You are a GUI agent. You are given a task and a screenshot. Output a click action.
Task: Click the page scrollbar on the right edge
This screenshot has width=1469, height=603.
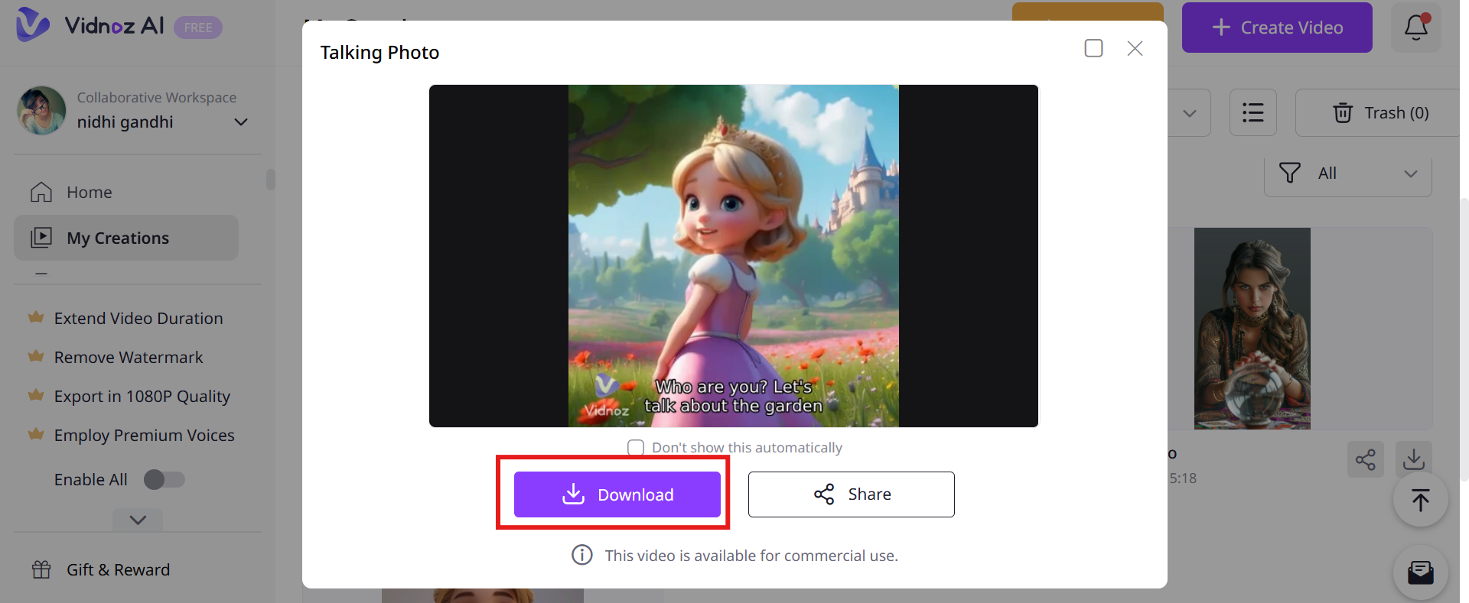pyautogui.click(x=1464, y=340)
